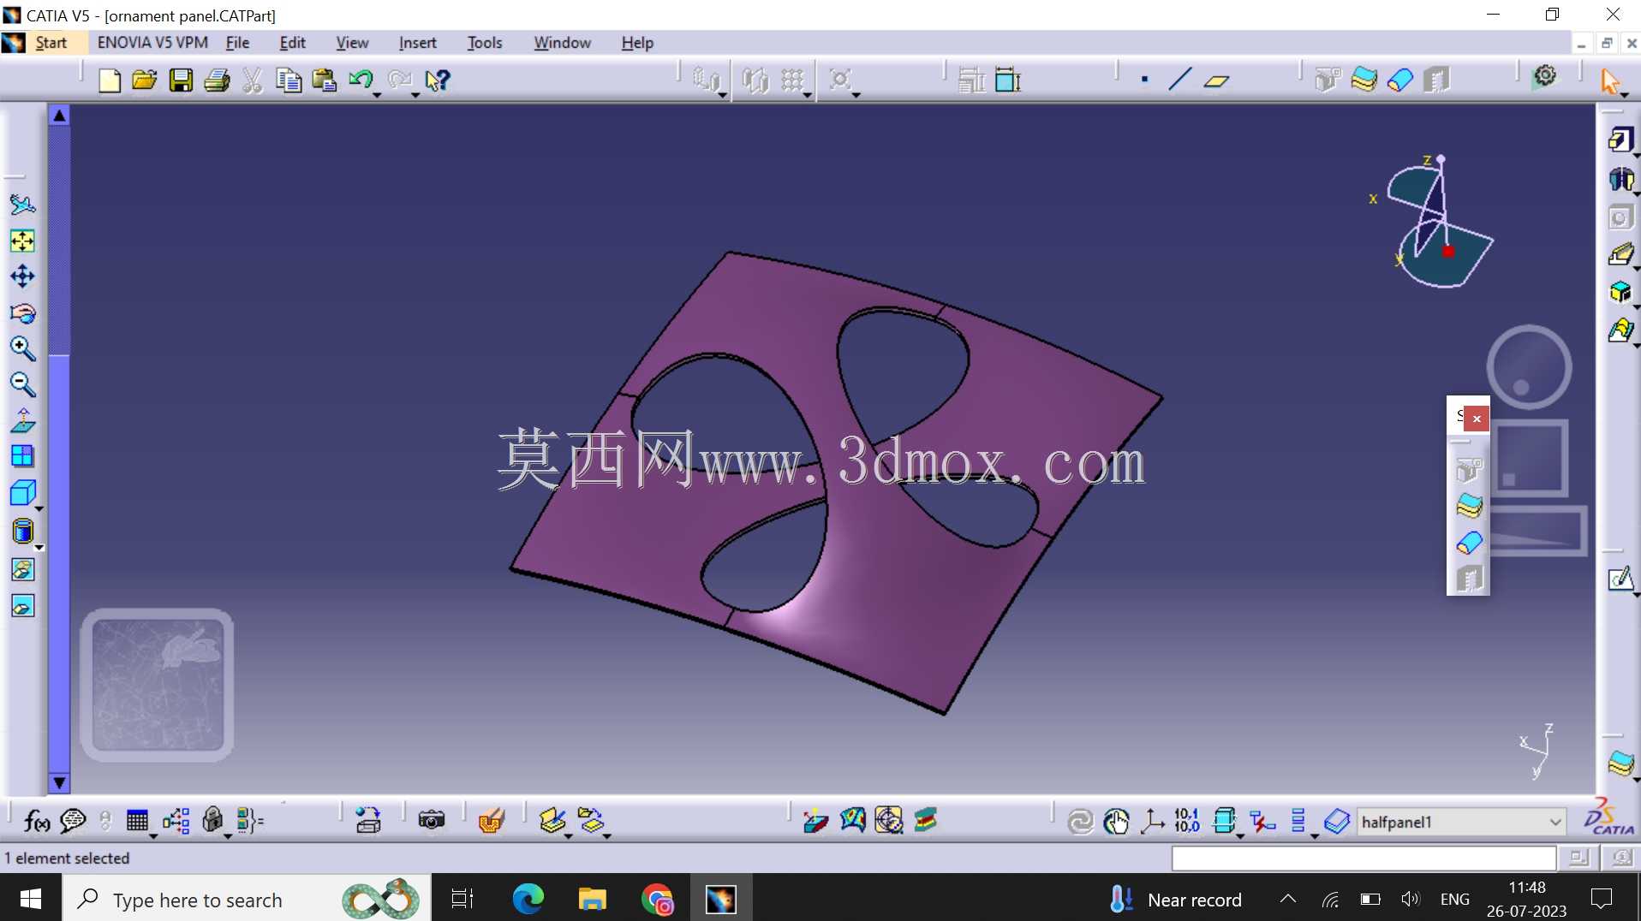
Task: Open the View menu
Action: tap(352, 43)
